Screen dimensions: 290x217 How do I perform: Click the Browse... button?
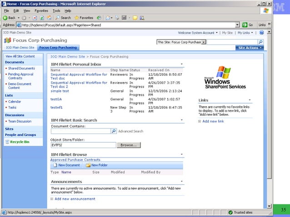point(129,145)
